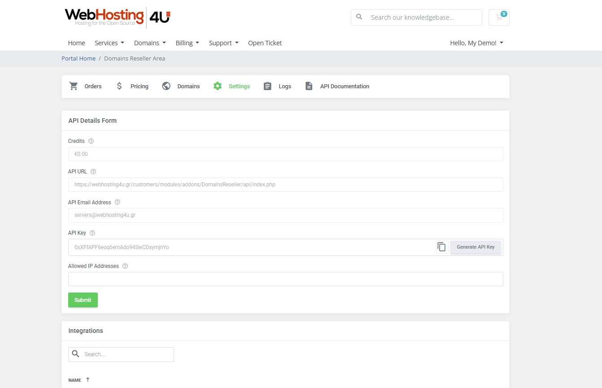602x388 pixels.
Task: Expand the Billing dropdown menu
Action: pyautogui.click(x=187, y=43)
